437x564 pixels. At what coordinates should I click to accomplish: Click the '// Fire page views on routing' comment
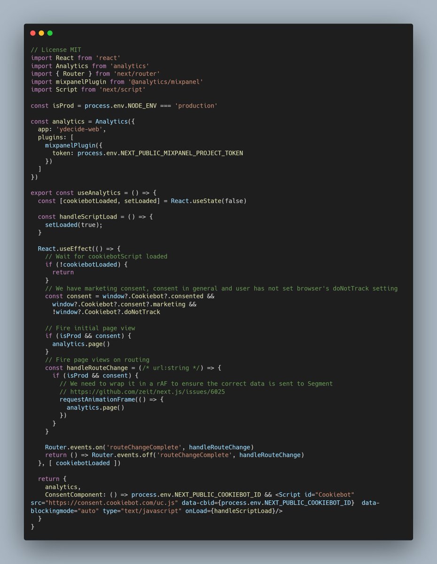click(97, 360)
